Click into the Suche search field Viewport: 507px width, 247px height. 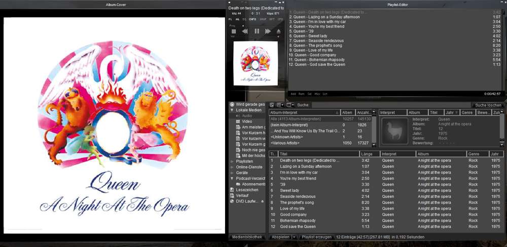click(x=385, y=105)
